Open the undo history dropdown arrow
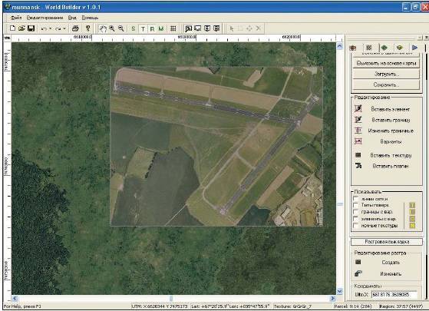Screen dimensions: 429x311 [x=51, y=28]
